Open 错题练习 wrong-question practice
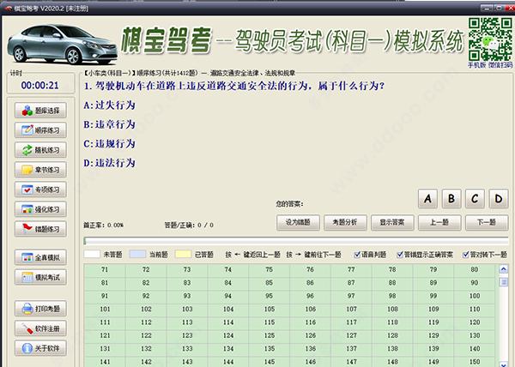515x367 pixels. pos(40,230)
